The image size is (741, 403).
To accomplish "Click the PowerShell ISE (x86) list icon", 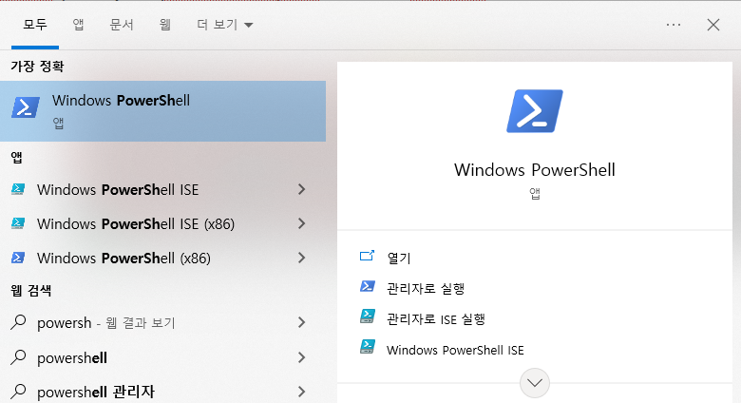I will [18, 223].
